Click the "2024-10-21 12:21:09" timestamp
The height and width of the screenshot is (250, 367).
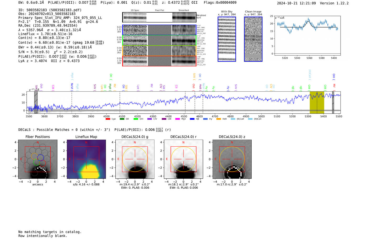pos(296,3)
